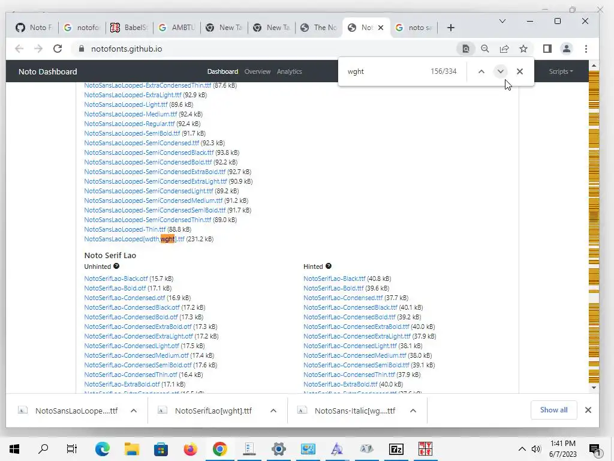Viewport: 614px width, 461px height.
Task: Switch to the Noto F GitHub tab
Action: coord(34,28)
